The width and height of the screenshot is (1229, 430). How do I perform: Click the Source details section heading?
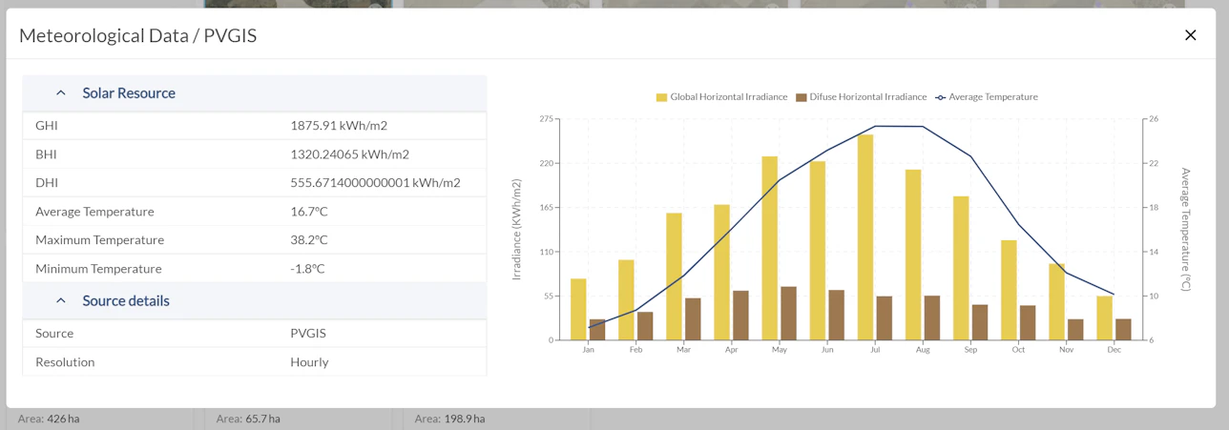click(x=126, y=301)
